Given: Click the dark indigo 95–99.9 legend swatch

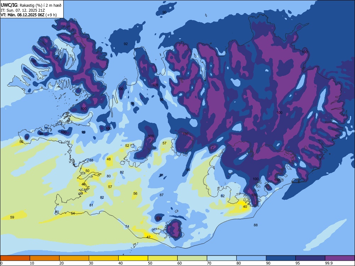Looking at the screenshot, I should [310, 258].
